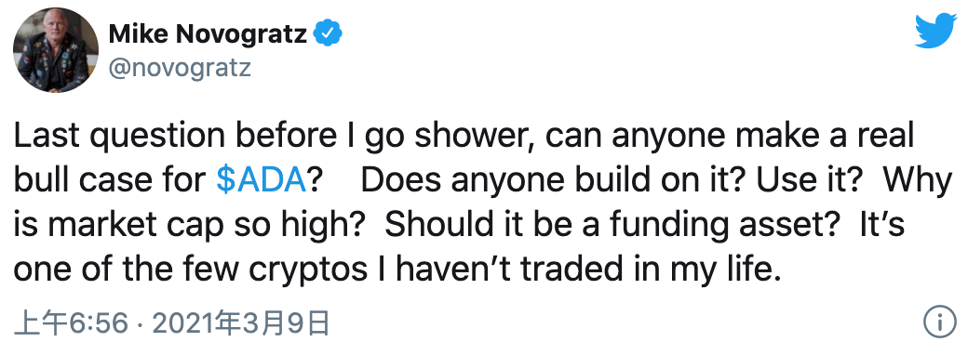Click the words "bull case for"
The image size is (968, 342).
click(109, 181)
